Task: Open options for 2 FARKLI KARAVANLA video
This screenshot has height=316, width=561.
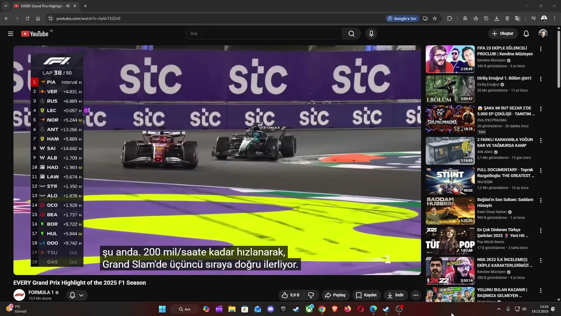Action: point(540,140)
